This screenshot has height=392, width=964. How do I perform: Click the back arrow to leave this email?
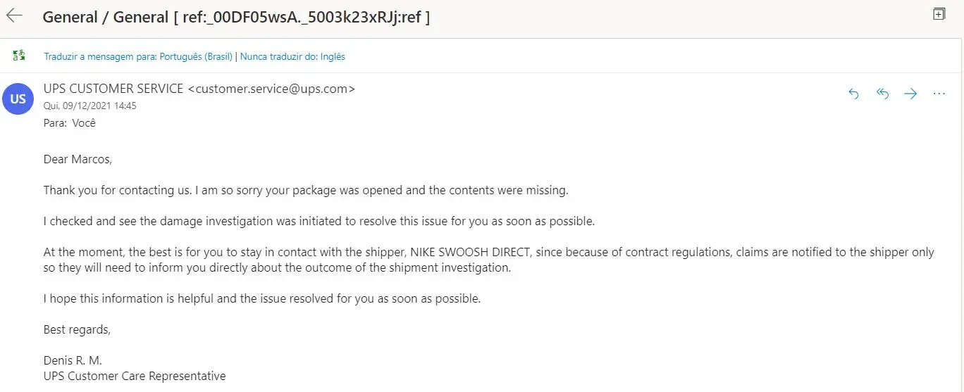tap(15, 15)
